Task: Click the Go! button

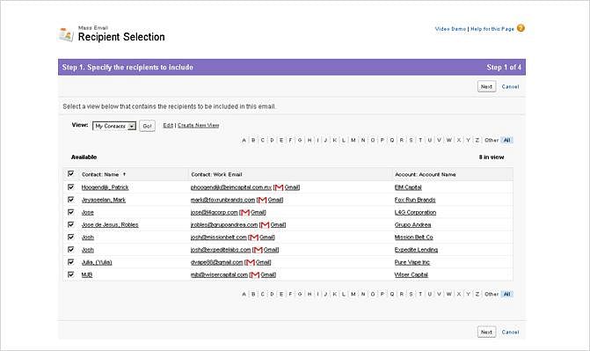Action: click(x=147, y=126)
